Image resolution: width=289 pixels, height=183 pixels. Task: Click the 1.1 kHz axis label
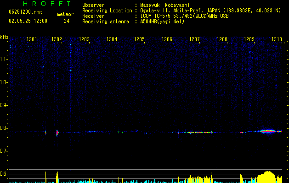(4, 59)
